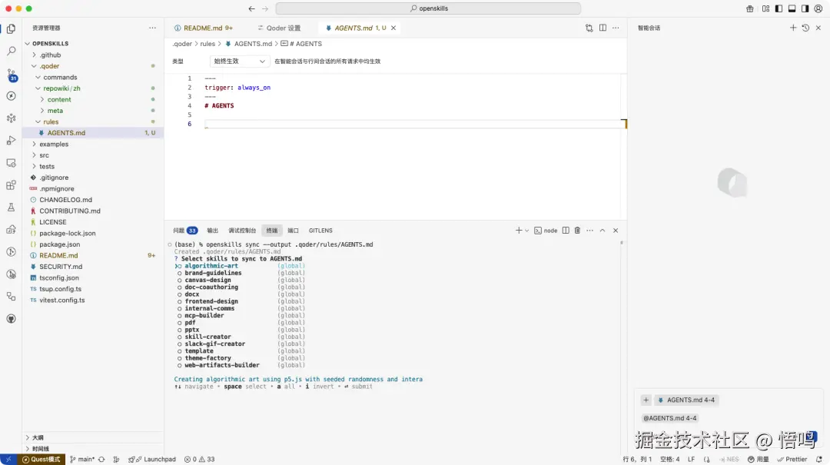Image resolution: width=830 pixels, height=465 pixels.
Task: Collapse the rules folder
Action: coord(51,121)
